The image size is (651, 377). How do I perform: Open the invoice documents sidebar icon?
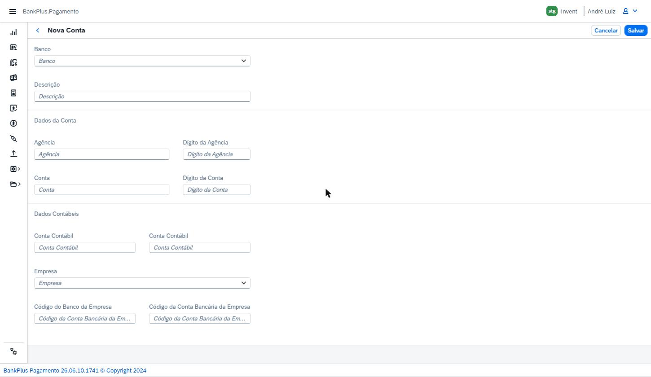[x=13, y=63]
